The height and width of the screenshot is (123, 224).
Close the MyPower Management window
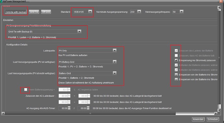coord(221,1)
